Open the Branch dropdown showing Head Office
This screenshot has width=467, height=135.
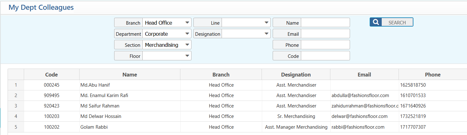[167, 23]
